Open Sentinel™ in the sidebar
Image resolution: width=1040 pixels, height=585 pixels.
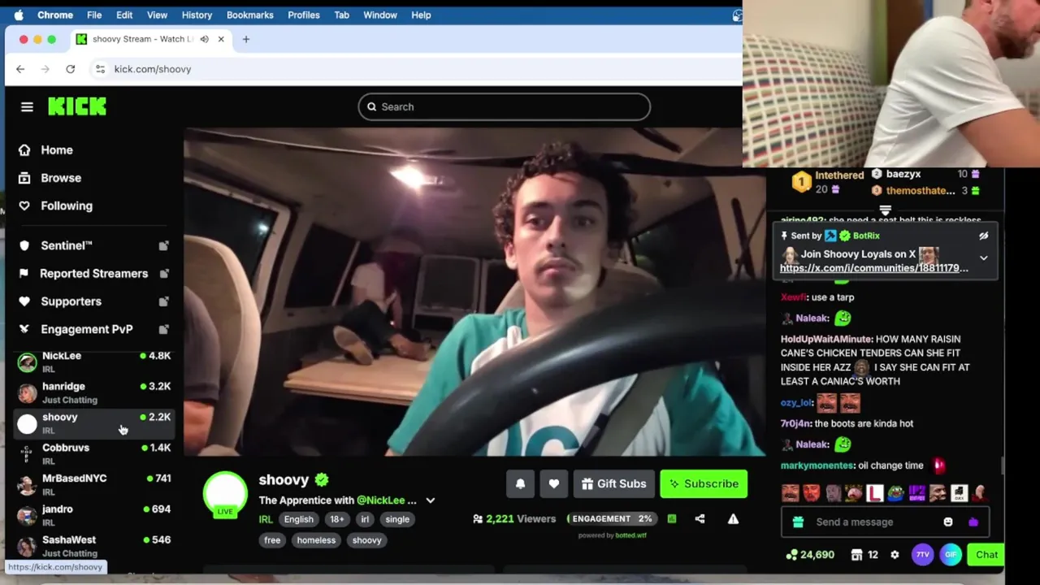click(x=93, y=245)
